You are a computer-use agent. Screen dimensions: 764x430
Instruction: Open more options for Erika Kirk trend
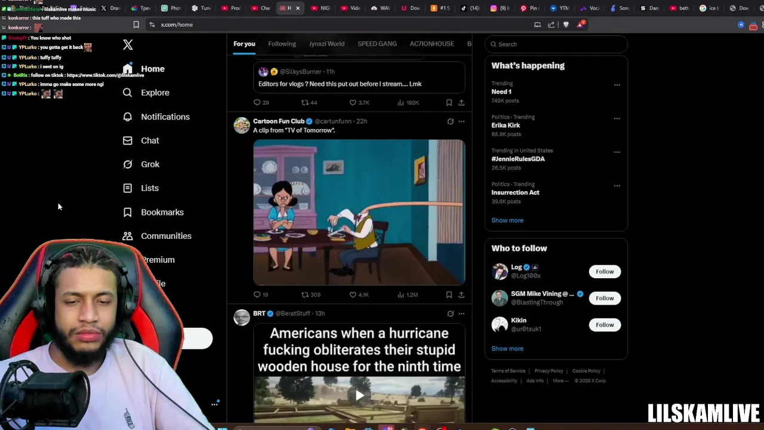point(617,118)
